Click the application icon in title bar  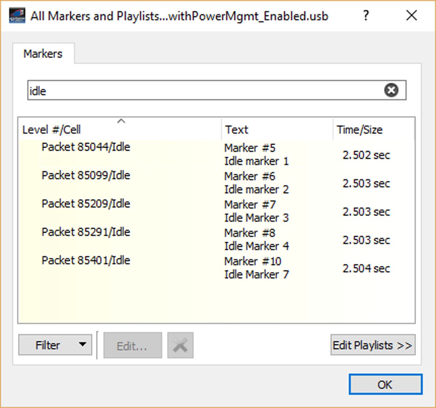pos(17,16)
